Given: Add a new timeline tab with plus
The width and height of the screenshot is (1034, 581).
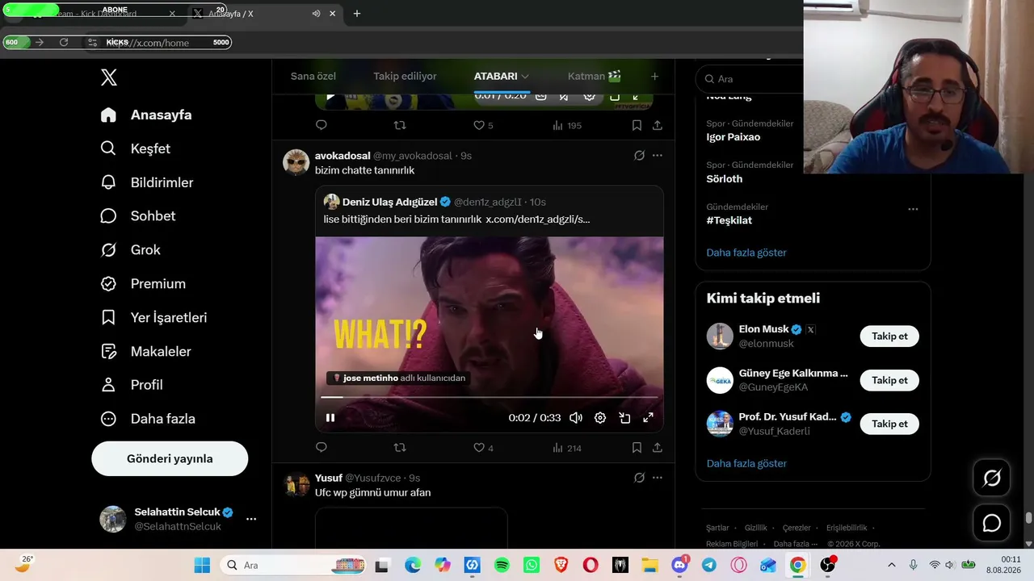Looking at the screenshot, I should point(654,76).
